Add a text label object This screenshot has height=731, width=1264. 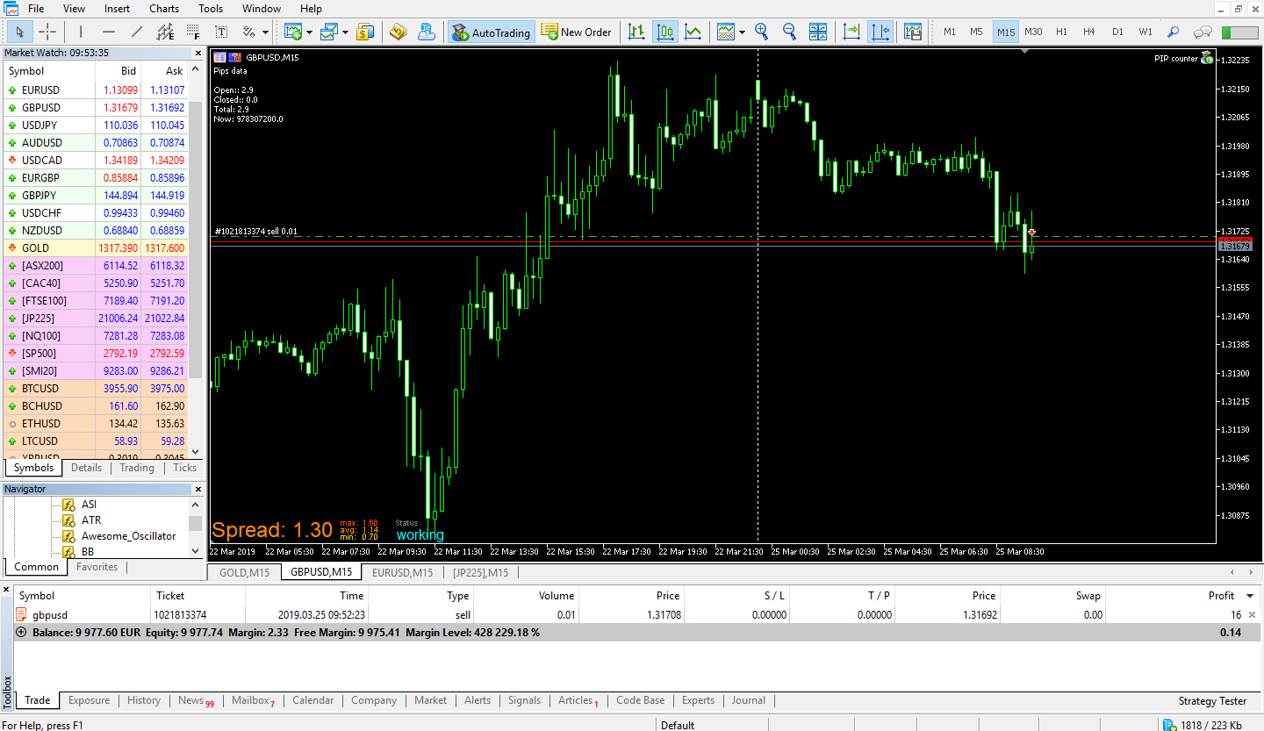point(221,32)
